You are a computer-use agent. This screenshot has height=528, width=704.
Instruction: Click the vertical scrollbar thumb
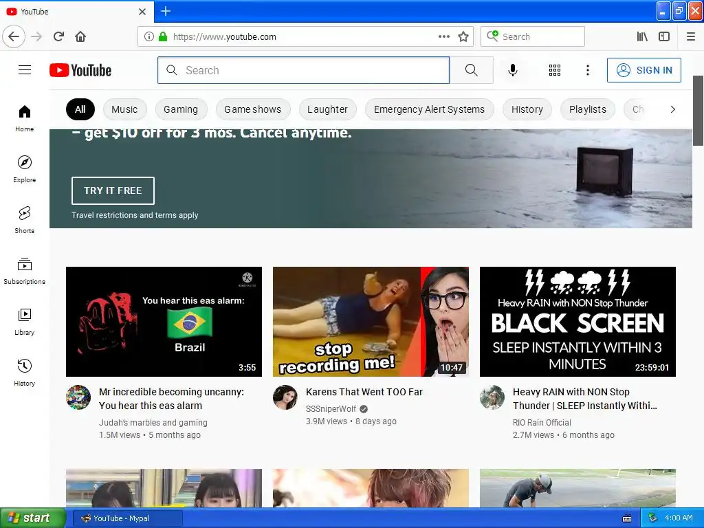click(698, 111)
